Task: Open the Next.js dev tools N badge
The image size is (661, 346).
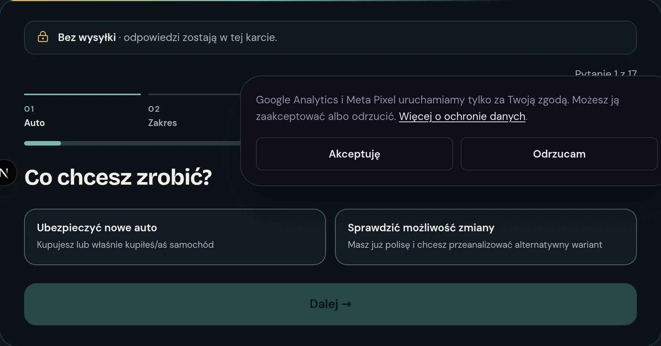Action: tap(5, 173)
